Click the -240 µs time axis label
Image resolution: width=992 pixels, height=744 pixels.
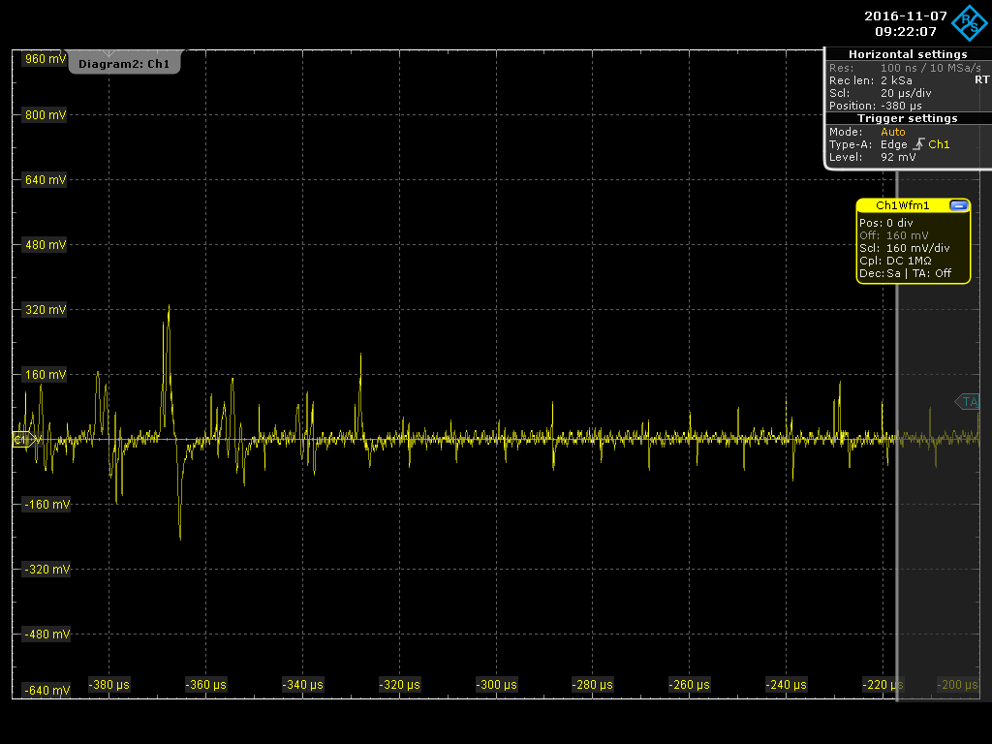(786, 685)
